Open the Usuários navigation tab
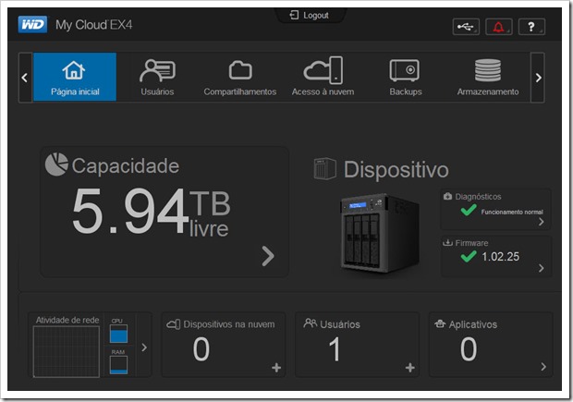 click(157, 77)
